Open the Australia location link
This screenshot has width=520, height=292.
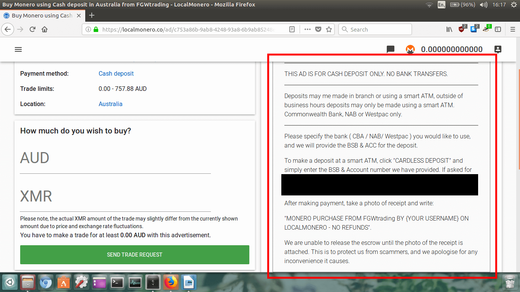point(110,104)
